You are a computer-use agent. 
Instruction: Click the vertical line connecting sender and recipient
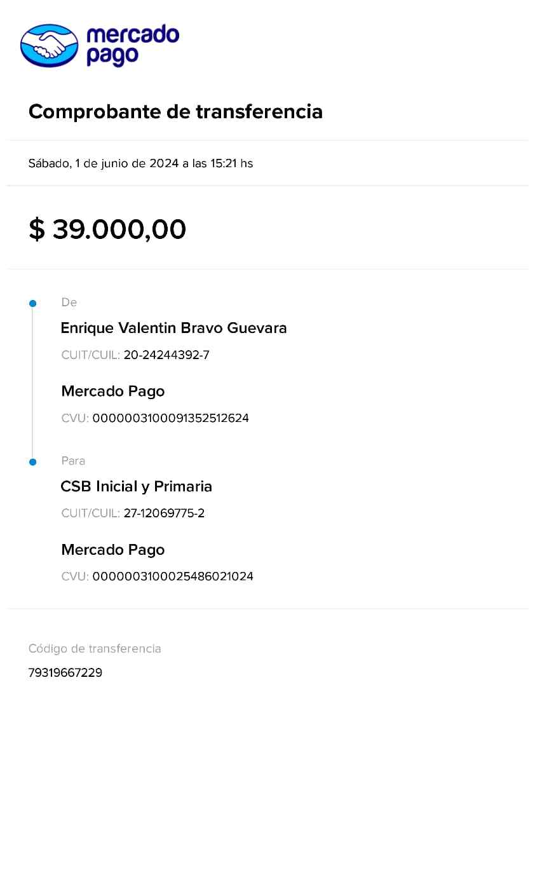[33, 383]
